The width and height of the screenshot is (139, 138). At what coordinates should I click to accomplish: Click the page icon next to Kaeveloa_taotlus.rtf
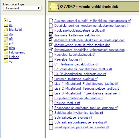click(x=51, y=59)
